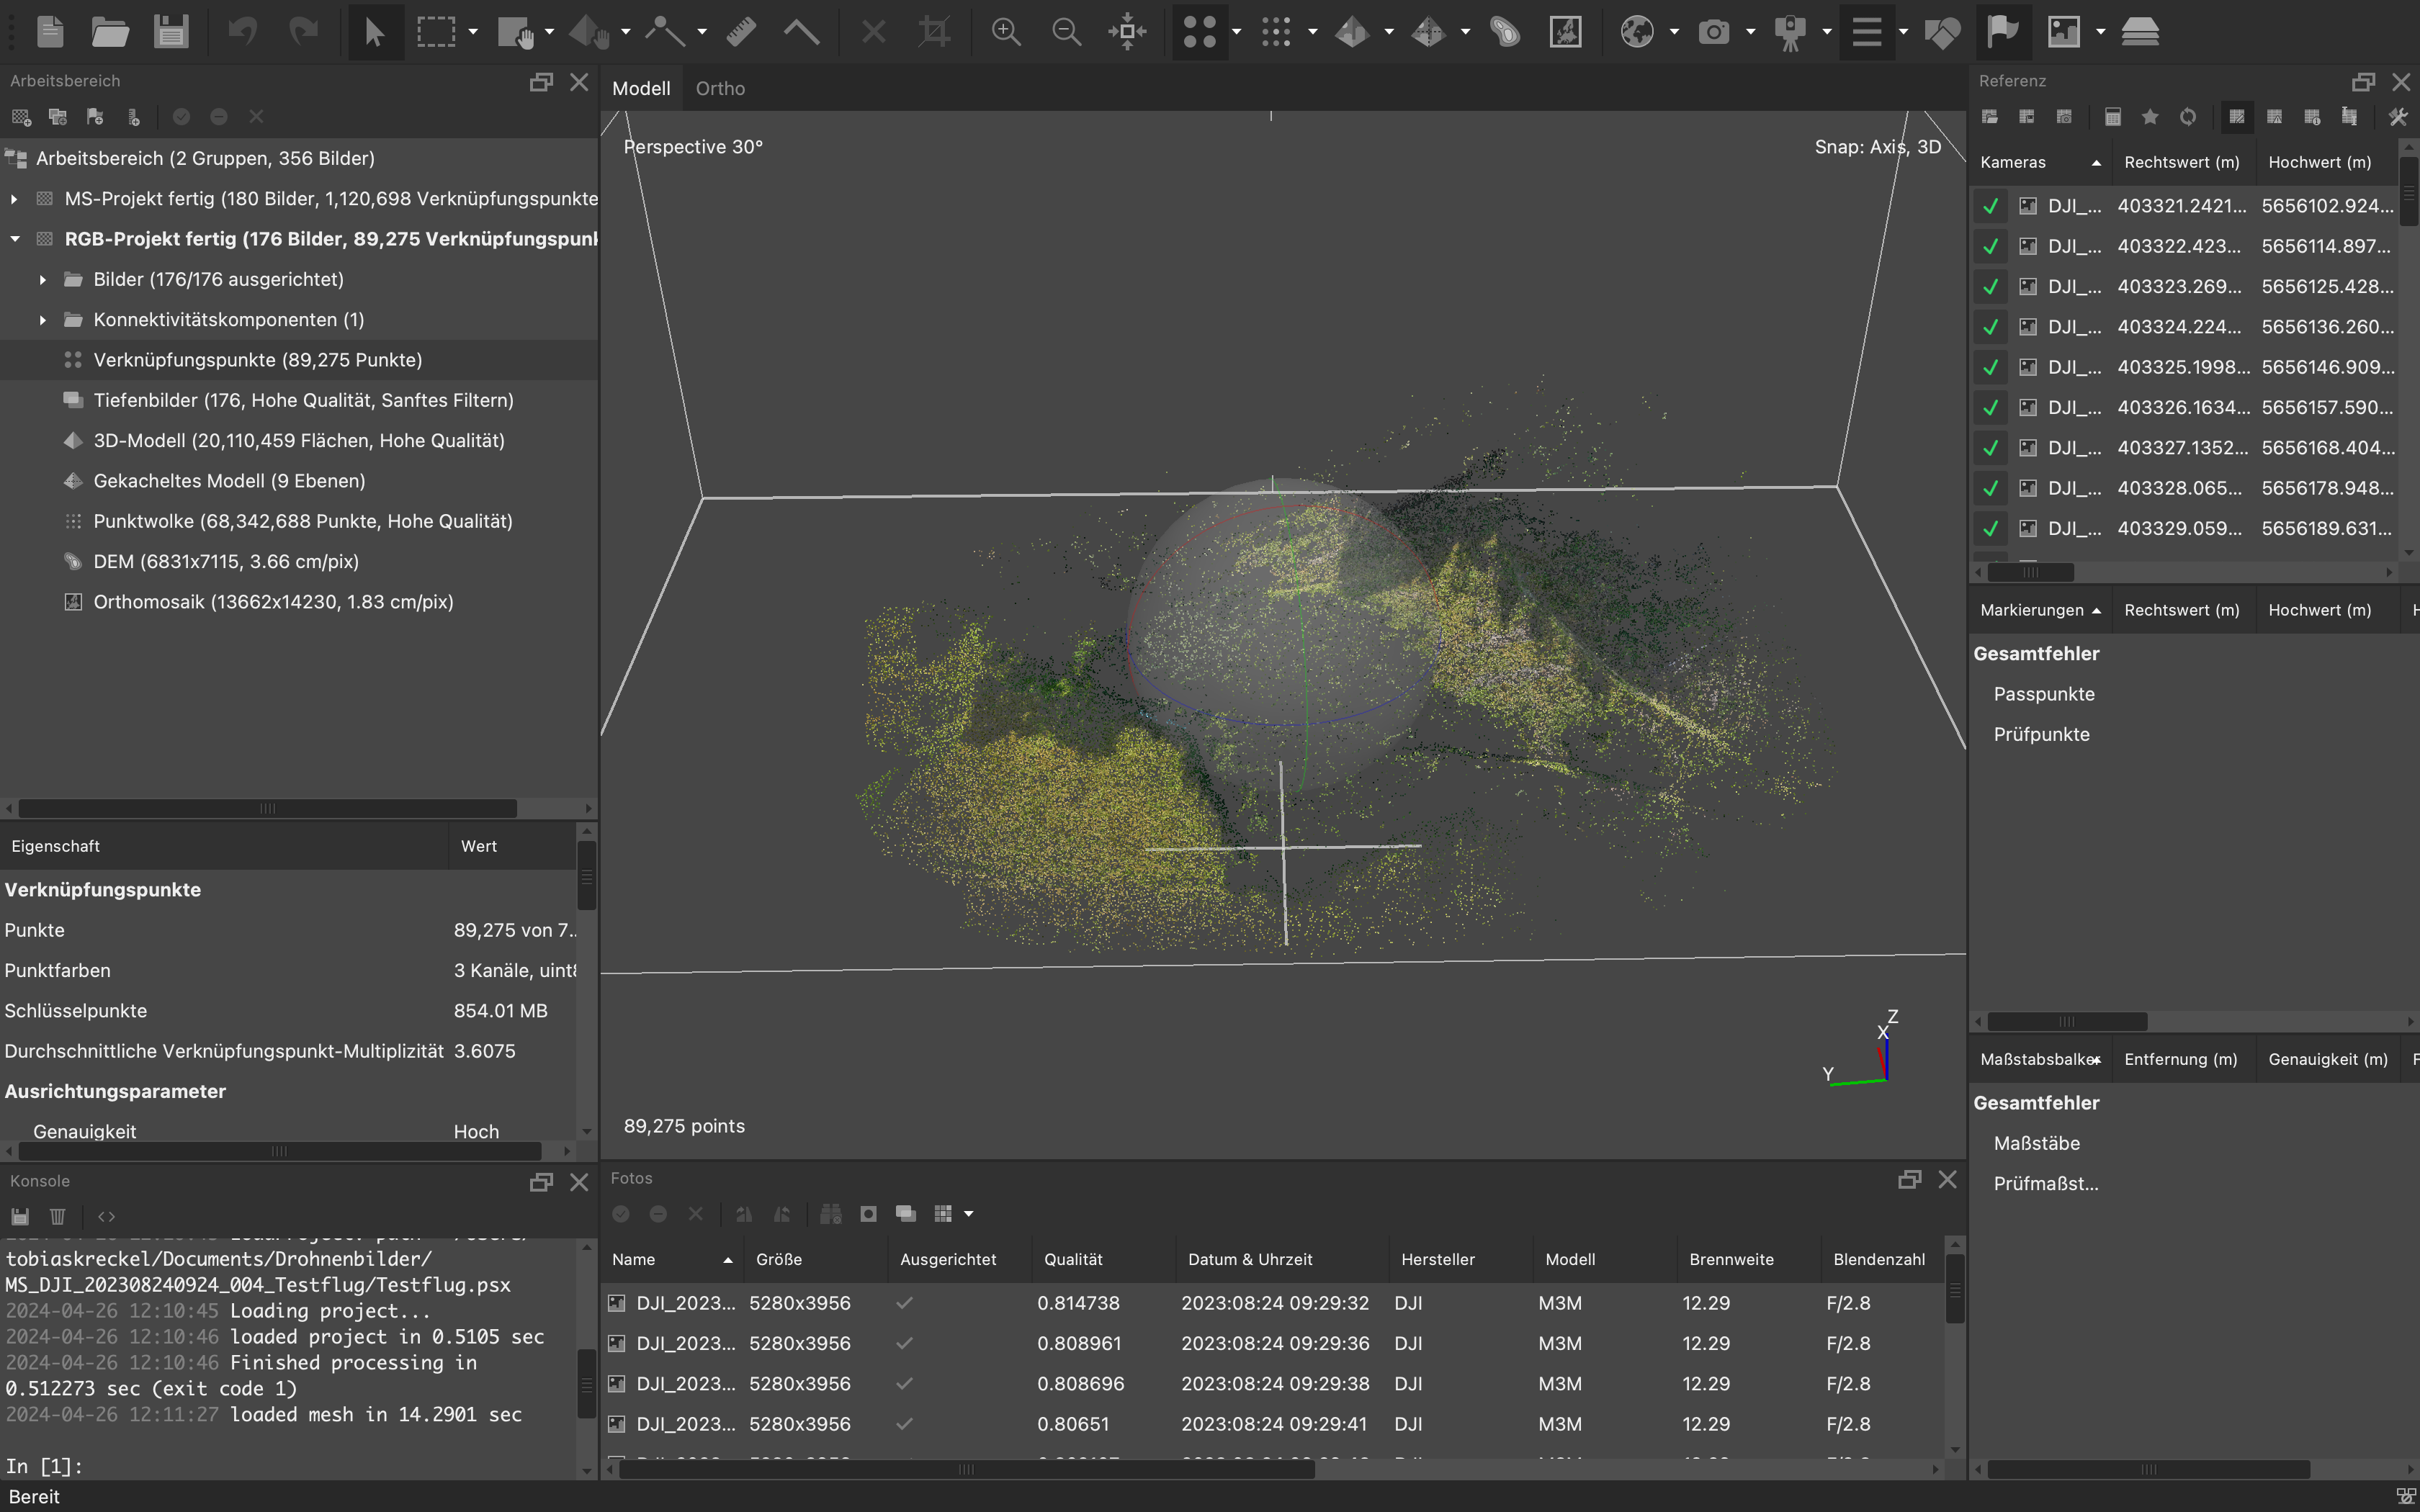
Task: Show tie points view icon
Action: point(1199,32)
